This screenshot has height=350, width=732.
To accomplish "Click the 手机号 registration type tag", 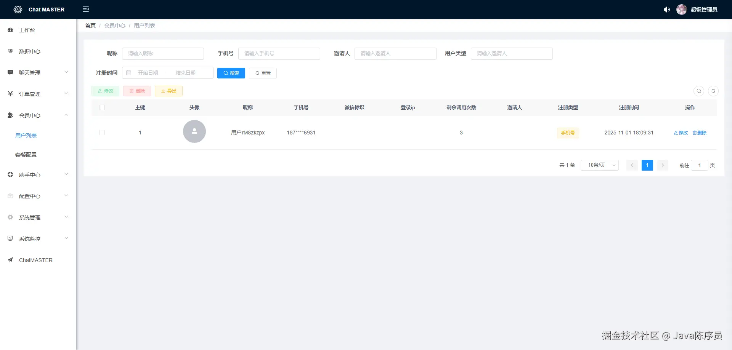I will [568, 133].
